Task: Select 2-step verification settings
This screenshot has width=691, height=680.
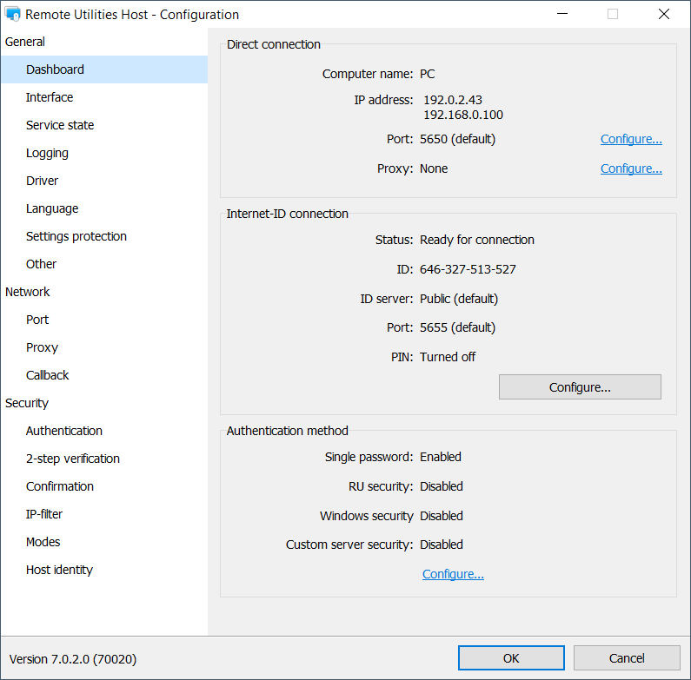Action: click(73, 459)
